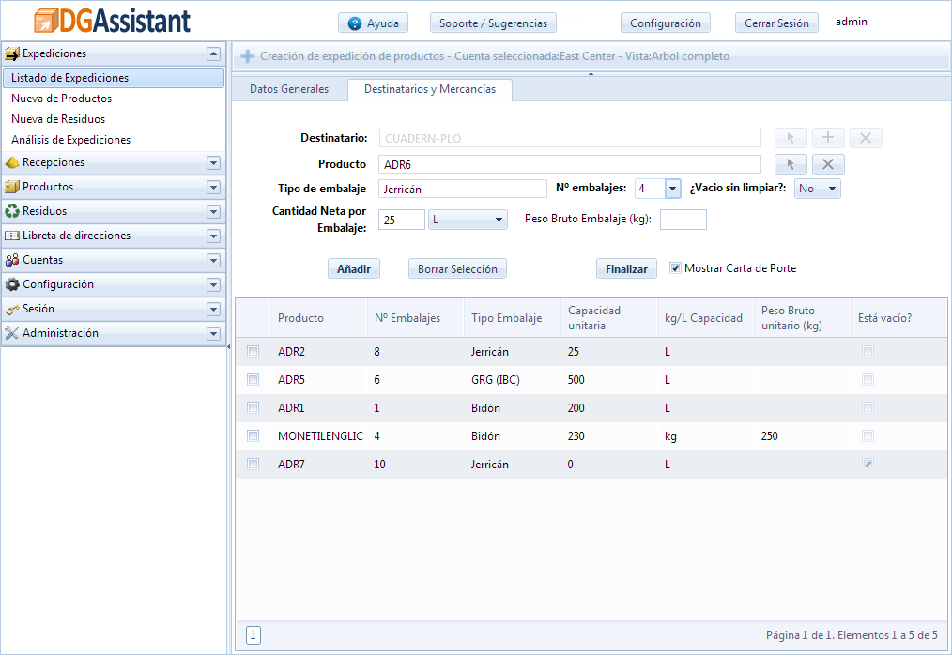This screenshot has width=952, height=655.
Task: Click the Productos box icon
Action: 12,187
